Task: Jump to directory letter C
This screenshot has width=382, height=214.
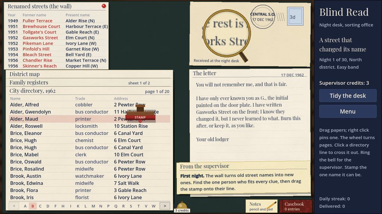Action: (x=40, y=206)
